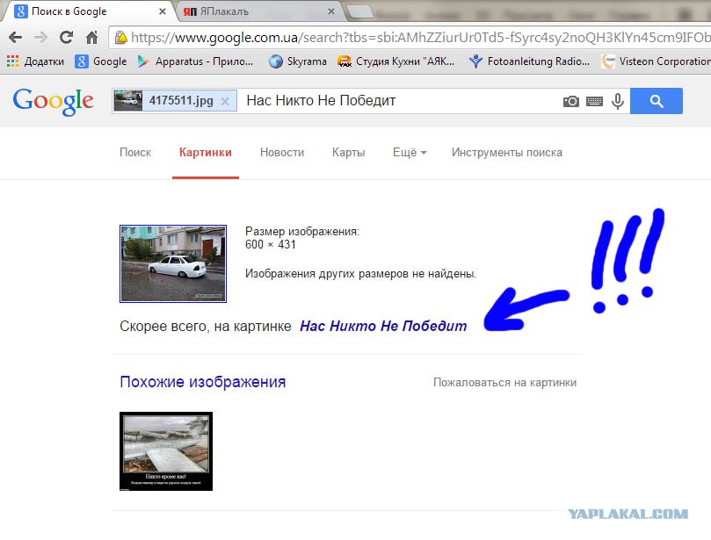Close the Поиск в Google browser tab
The width and height of the screenshot is (711, 540).
pyautogui.click(x=163, y=11)
